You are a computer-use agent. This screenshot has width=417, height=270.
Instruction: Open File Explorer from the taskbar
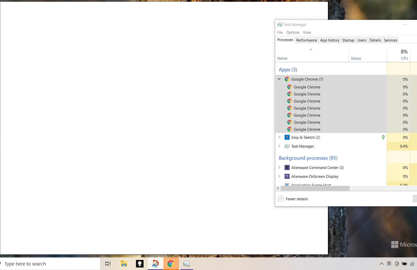[x=124, y=264]
